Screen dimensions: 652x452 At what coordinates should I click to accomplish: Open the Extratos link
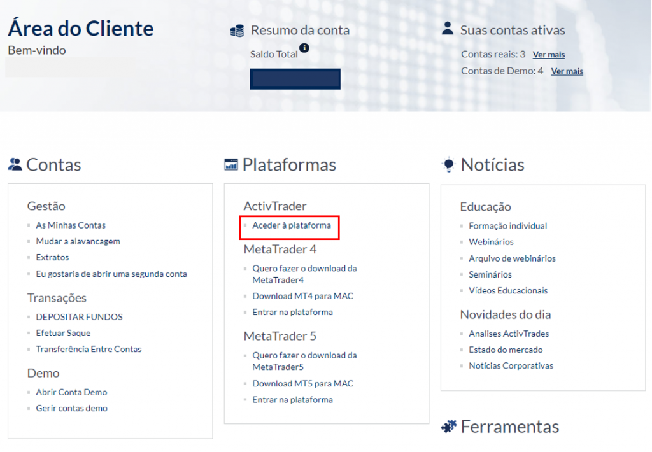coord(52,257)
